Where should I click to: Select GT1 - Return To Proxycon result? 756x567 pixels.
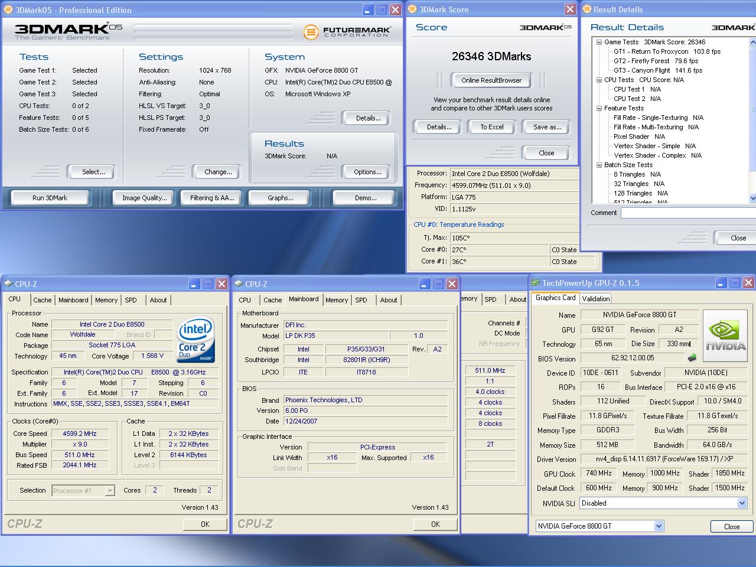pos(667,51)
